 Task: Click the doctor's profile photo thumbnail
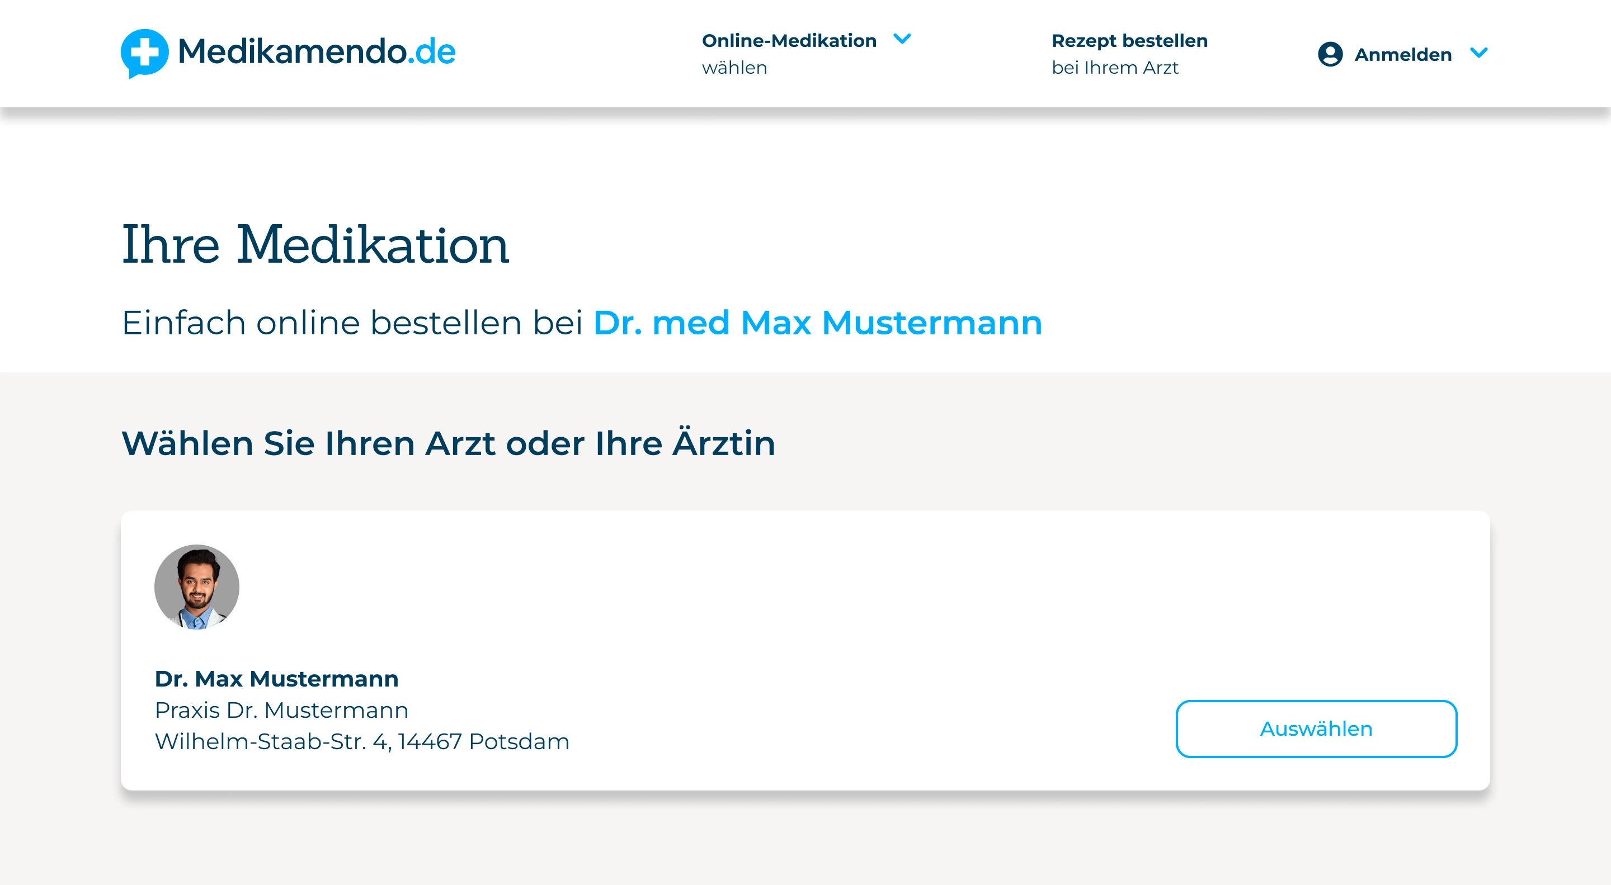197,587
